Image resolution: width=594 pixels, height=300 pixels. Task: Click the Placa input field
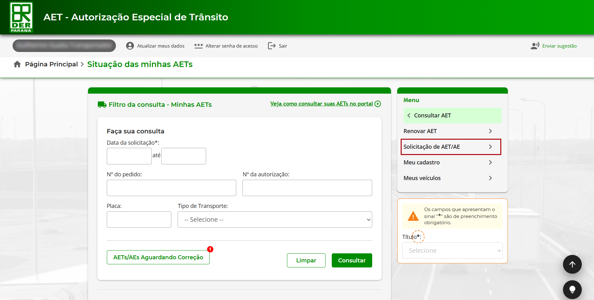coord(139,220)
